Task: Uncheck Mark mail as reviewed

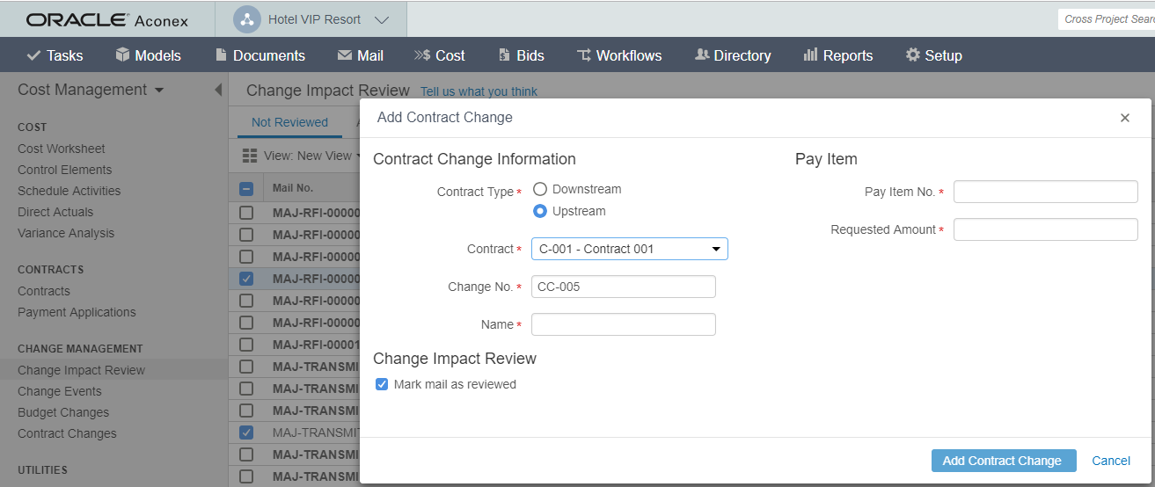Action: coord(382,384)
